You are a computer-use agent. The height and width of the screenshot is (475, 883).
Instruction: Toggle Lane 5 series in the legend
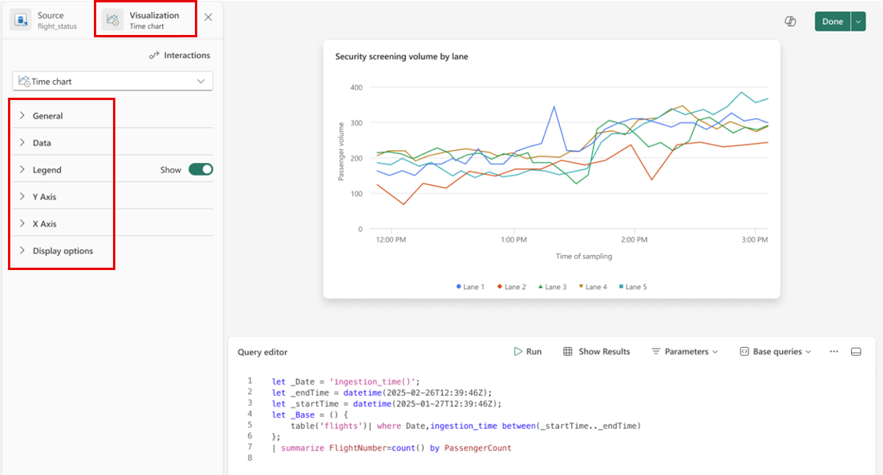tap(632, 287)
